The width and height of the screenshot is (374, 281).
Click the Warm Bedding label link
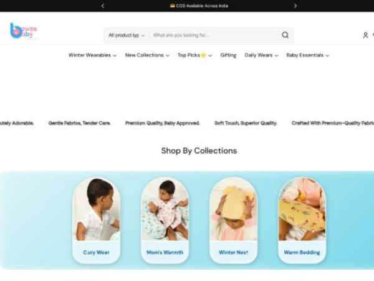(302, 252)
